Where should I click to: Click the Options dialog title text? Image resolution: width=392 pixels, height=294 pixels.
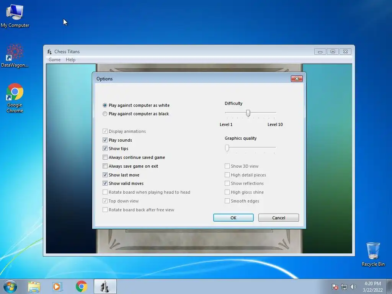(105, 79)
